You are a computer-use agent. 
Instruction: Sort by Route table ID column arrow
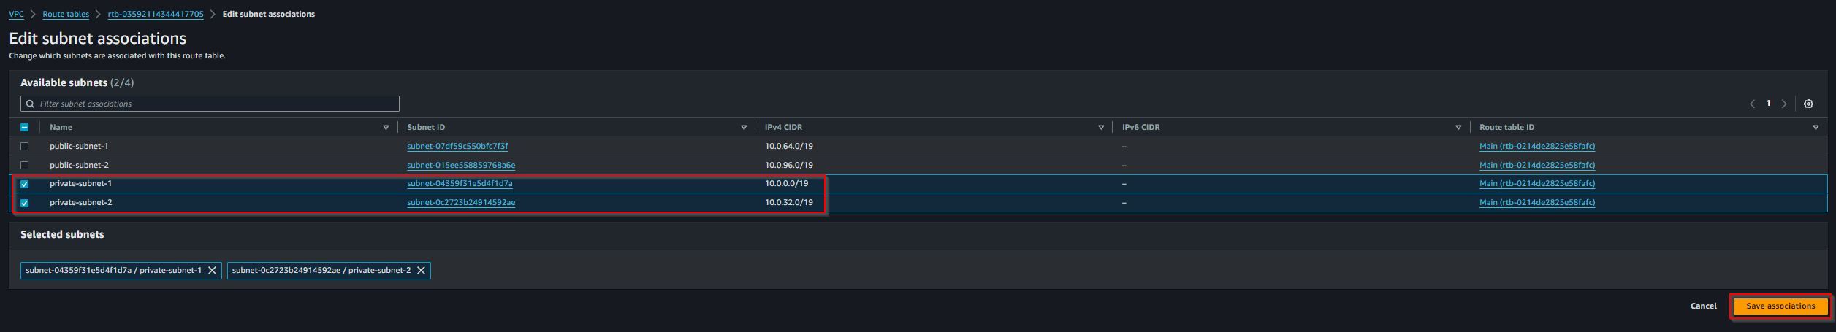(x=1816, y=128)
